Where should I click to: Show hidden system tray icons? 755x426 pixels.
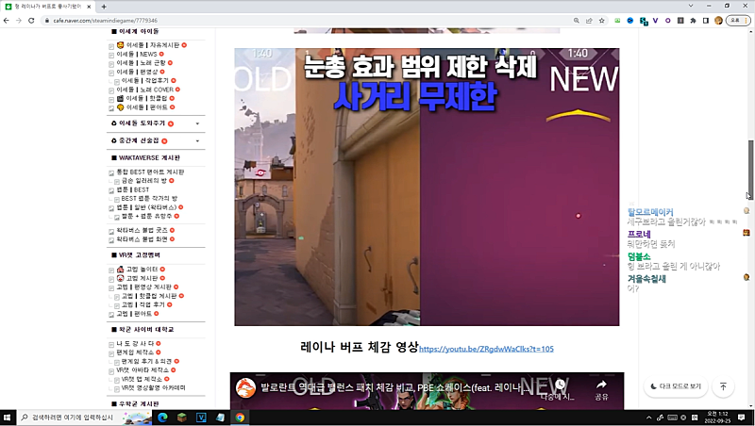point(648,418)
